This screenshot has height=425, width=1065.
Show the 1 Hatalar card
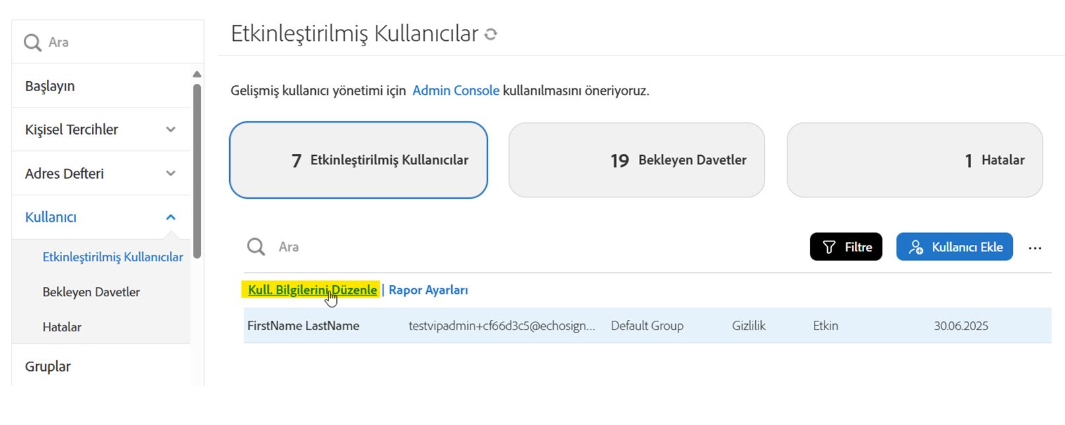pos(914,160)
